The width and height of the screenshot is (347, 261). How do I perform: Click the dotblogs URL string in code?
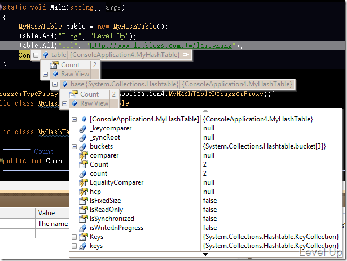point(160,46)
